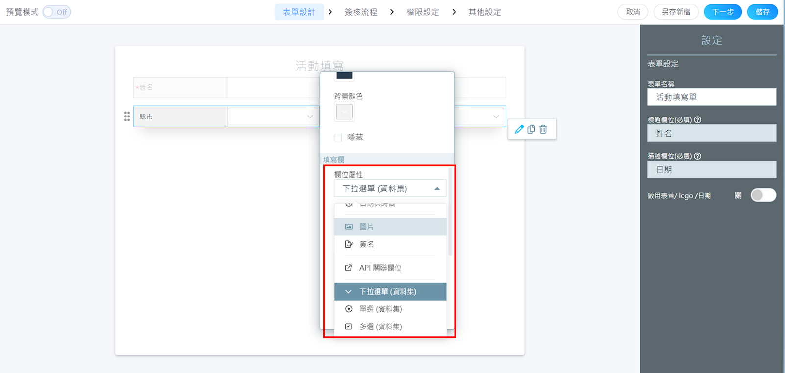Click the 儲存 save button
Image resolution: width=785 pixels, height=373 pixels.
pos(762,12)
